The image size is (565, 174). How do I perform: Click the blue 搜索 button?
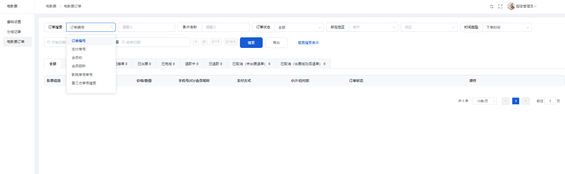click(x=251, y=43)
